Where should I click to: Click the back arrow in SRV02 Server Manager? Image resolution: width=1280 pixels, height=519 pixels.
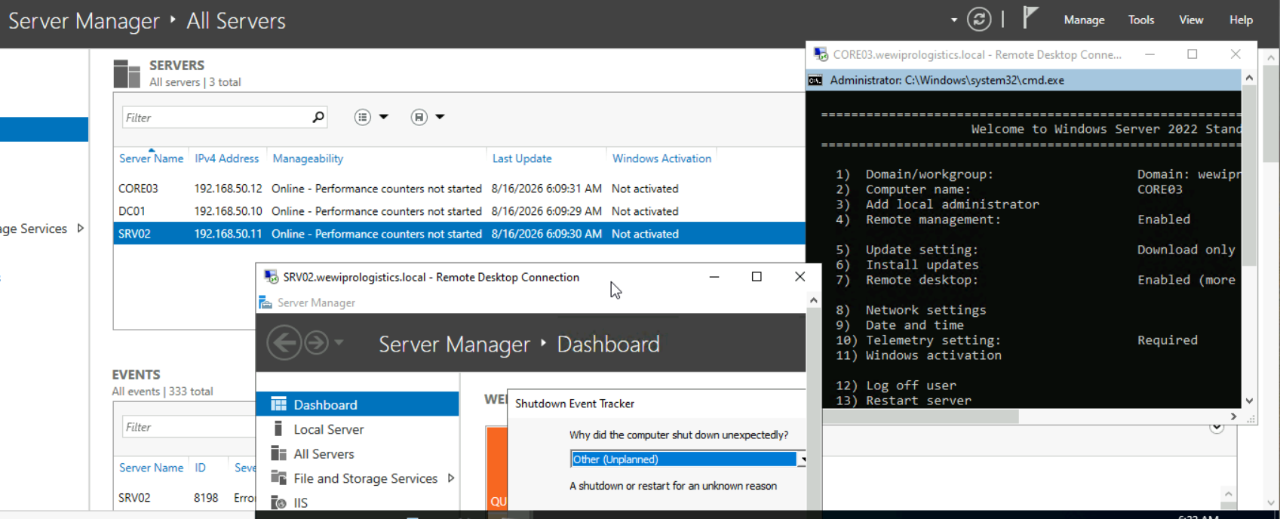click(x=284, y=343)
